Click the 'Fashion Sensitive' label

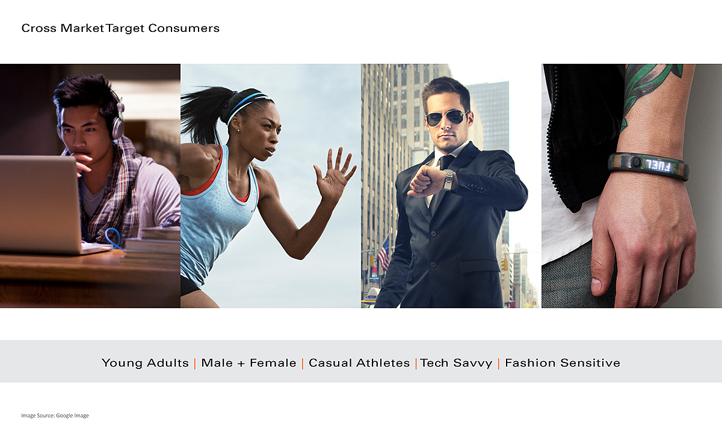tap(563, 363)
